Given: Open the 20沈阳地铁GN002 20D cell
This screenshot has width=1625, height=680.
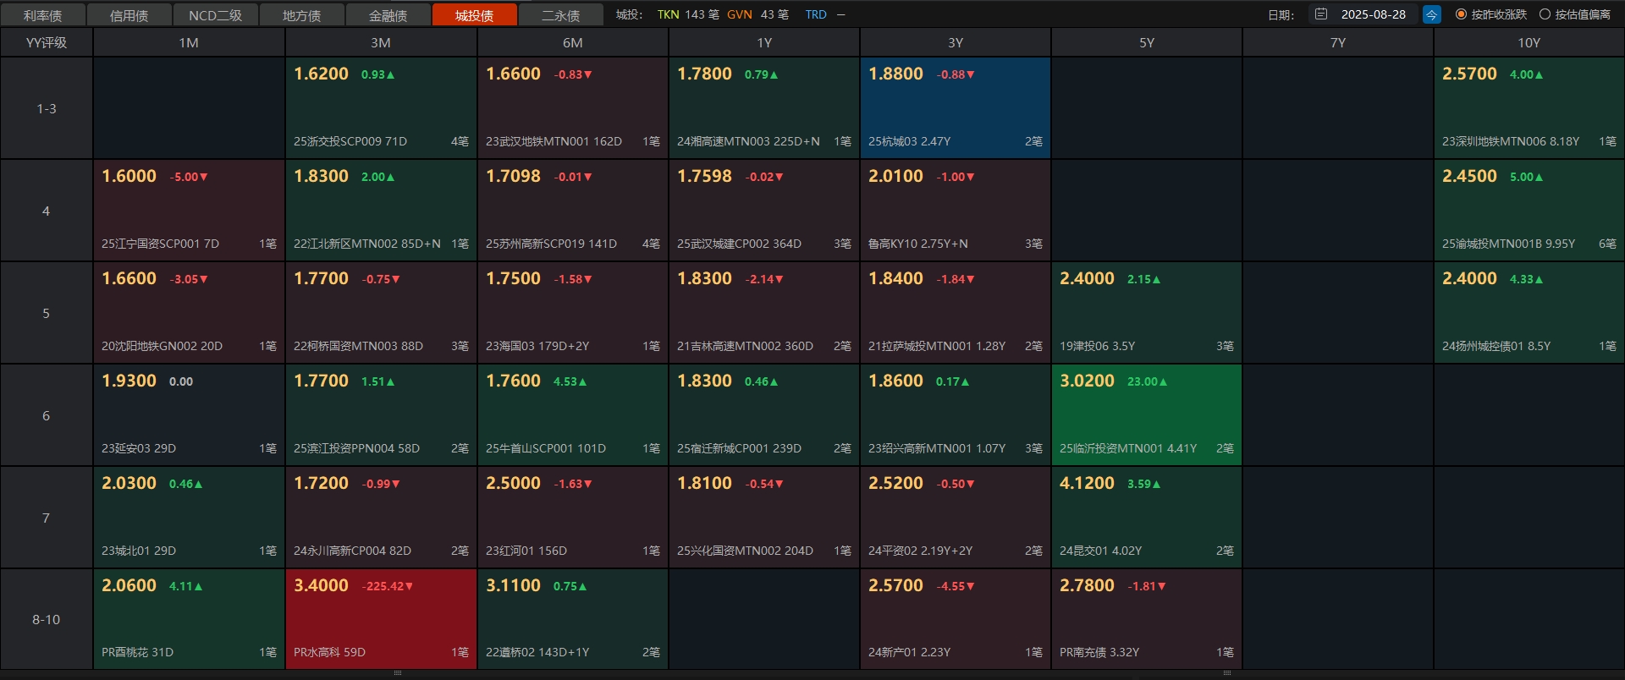Looking at the screenshot, I should (189, 313).
